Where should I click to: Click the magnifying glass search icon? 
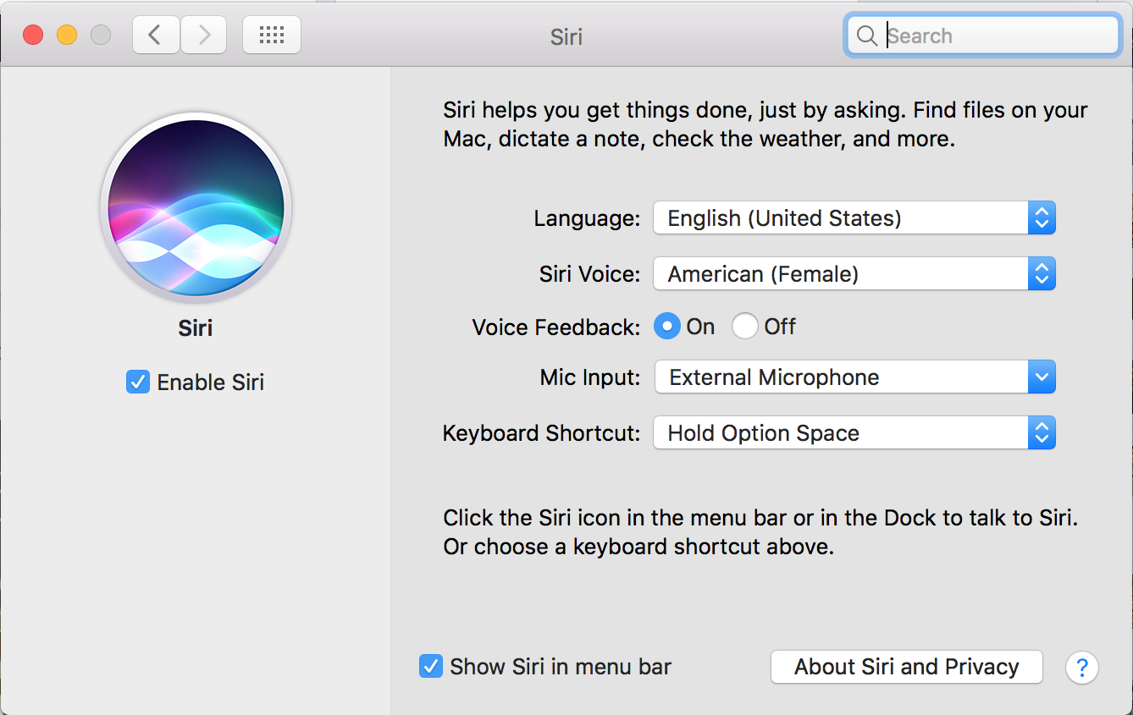[x=867, y=36]
